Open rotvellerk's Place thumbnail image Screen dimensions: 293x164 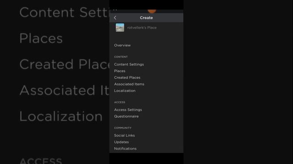point(120,27)
